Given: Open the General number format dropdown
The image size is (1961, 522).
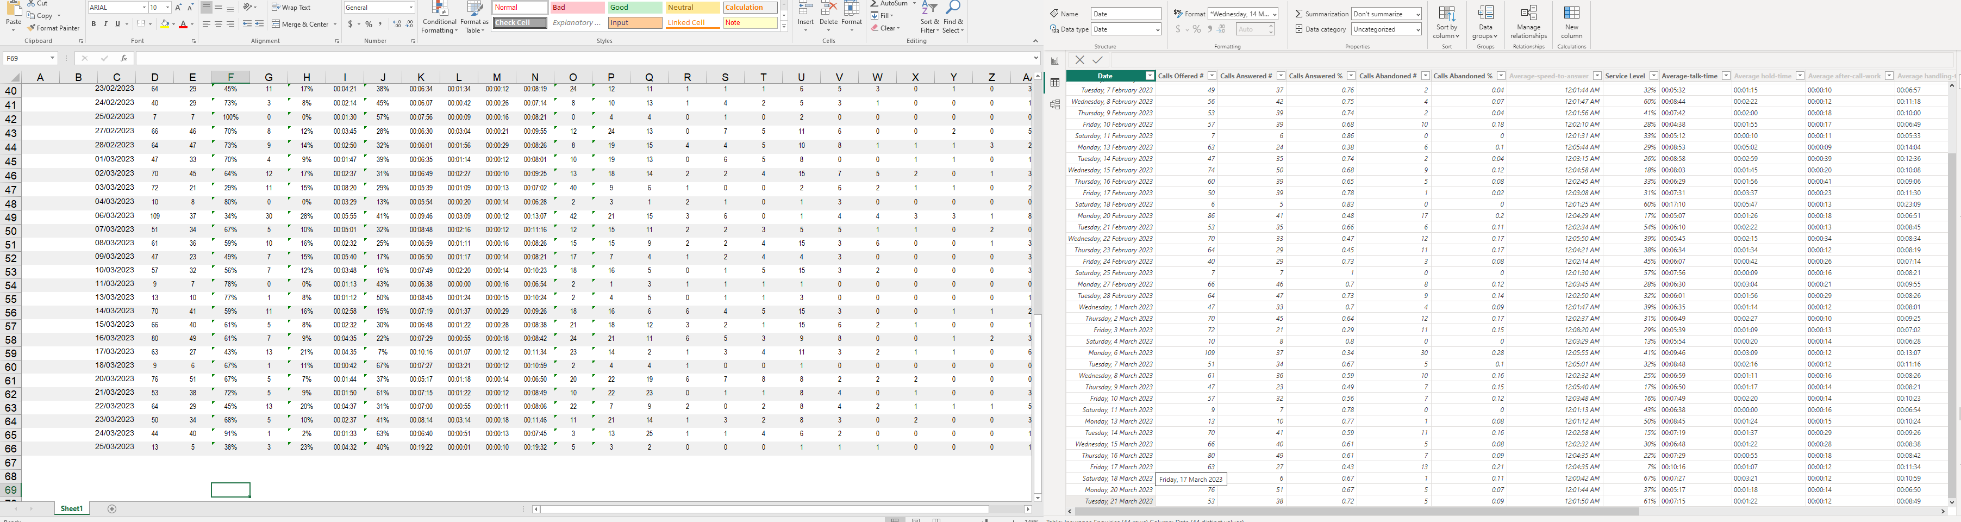Looking at the screenshot, I should click(x=411, y=8).
